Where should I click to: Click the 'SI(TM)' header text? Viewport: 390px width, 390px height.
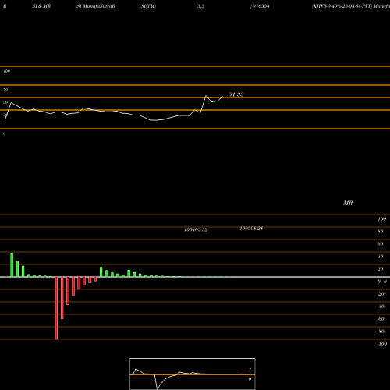[148, 6]
